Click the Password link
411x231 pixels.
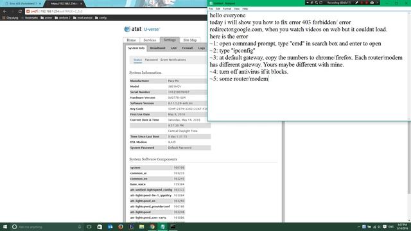(152, 60)
